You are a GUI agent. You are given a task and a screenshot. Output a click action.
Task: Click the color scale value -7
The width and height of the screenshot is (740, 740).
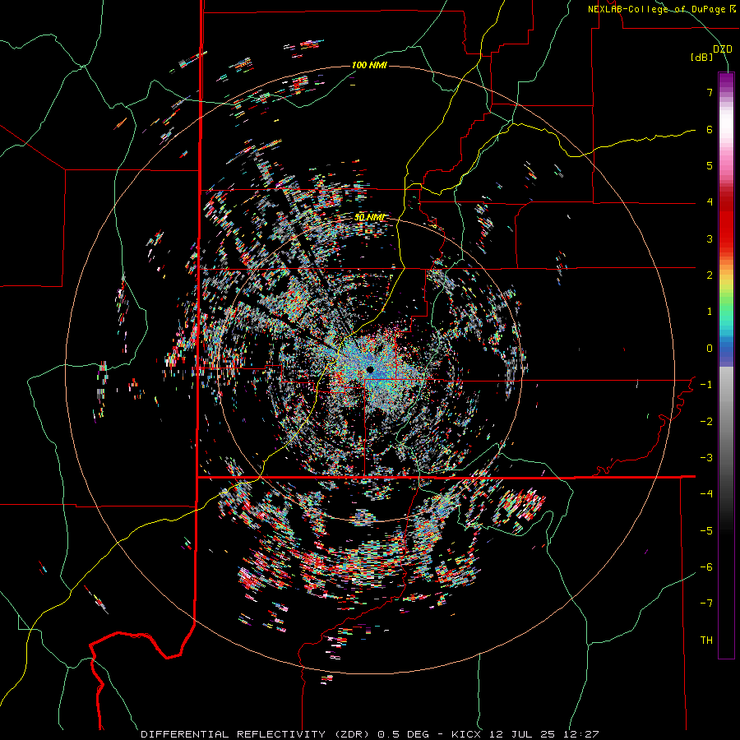point(706,604)
